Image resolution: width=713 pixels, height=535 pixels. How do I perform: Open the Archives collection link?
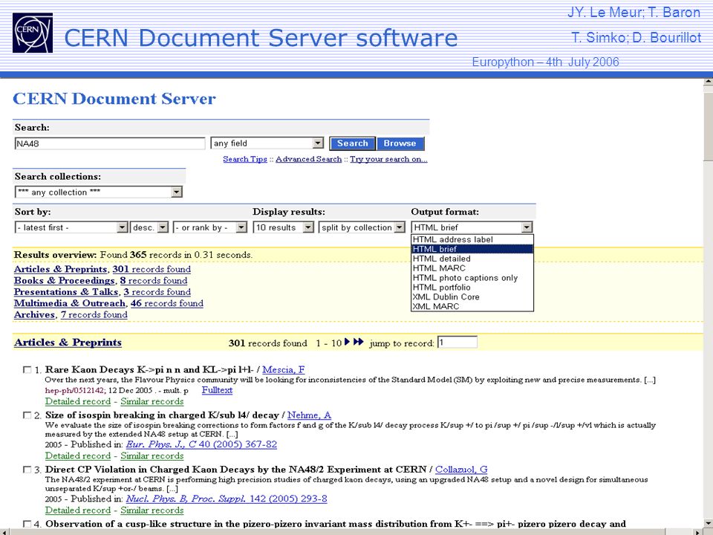pyautogui.click(x=34, y=314)
